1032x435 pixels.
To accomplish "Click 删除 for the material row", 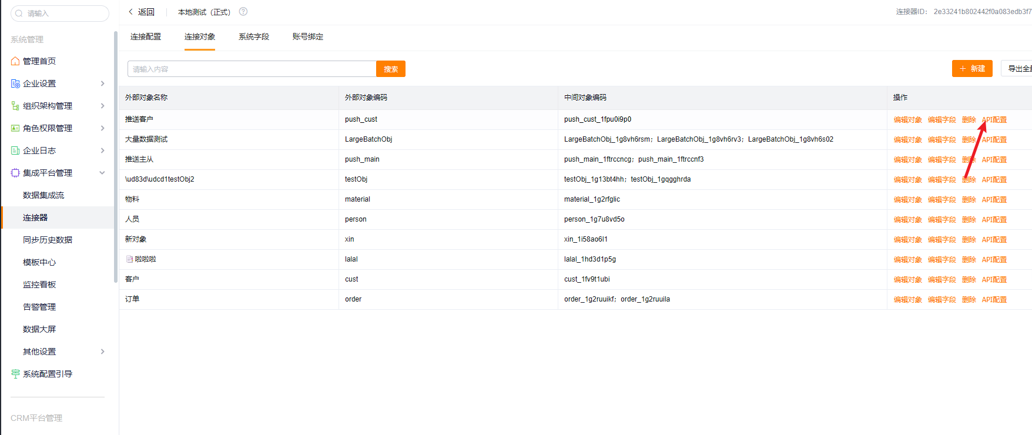I will tap(969, 200).
